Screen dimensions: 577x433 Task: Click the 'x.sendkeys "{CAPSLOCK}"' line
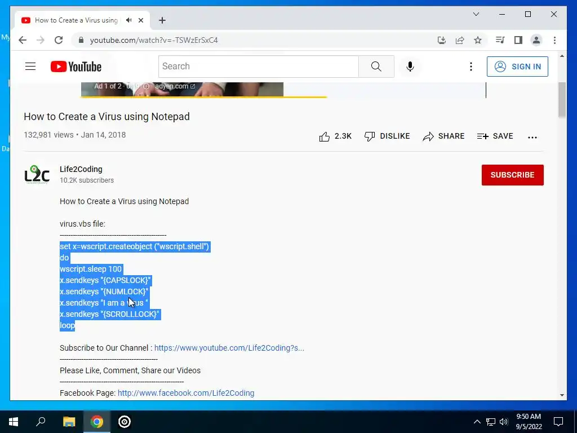[105, 281]
